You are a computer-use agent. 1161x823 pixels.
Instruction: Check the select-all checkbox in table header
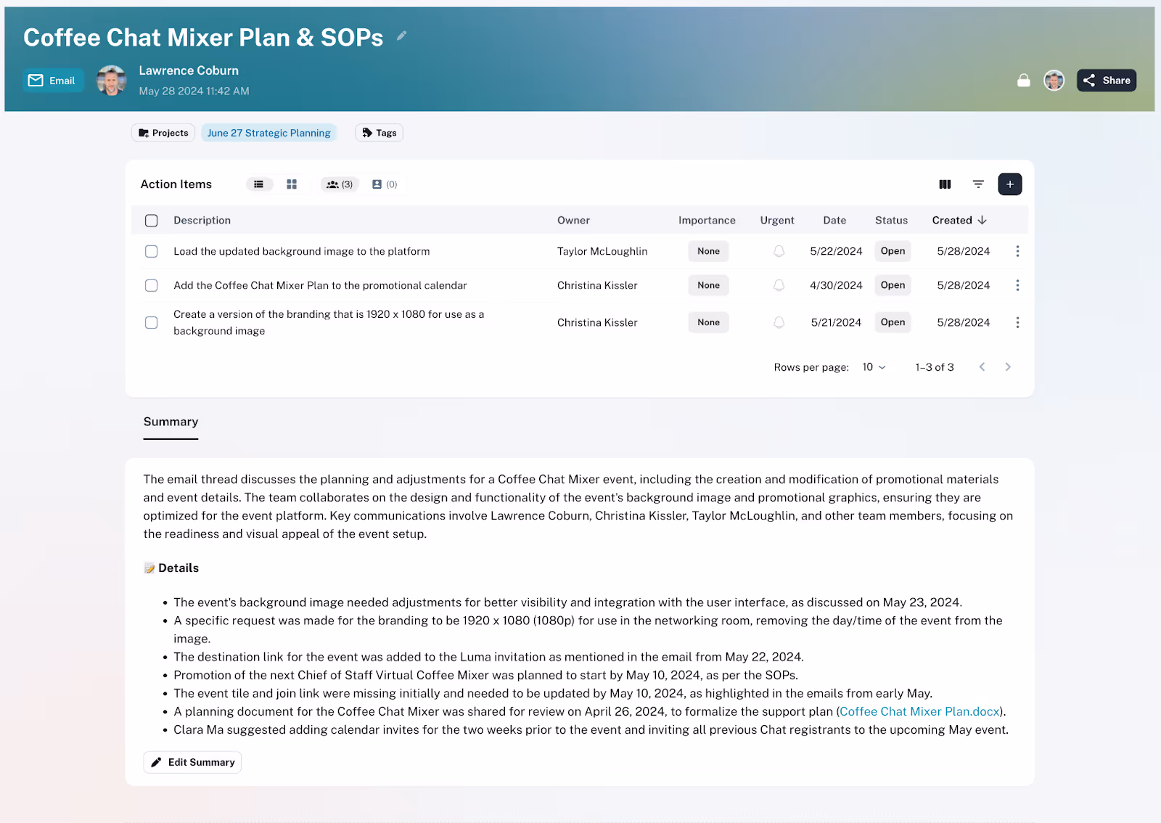click(152, 221)
